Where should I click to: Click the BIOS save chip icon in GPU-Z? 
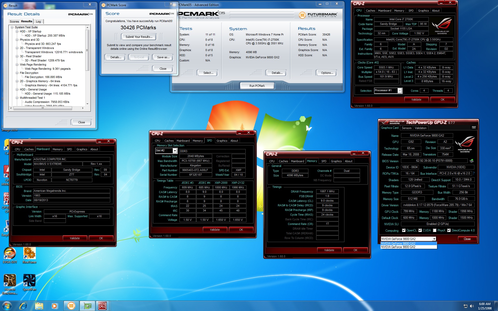[x=472, y=161]
